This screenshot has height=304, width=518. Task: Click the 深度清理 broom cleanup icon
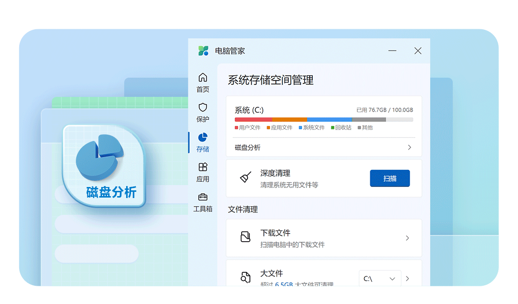245,178
